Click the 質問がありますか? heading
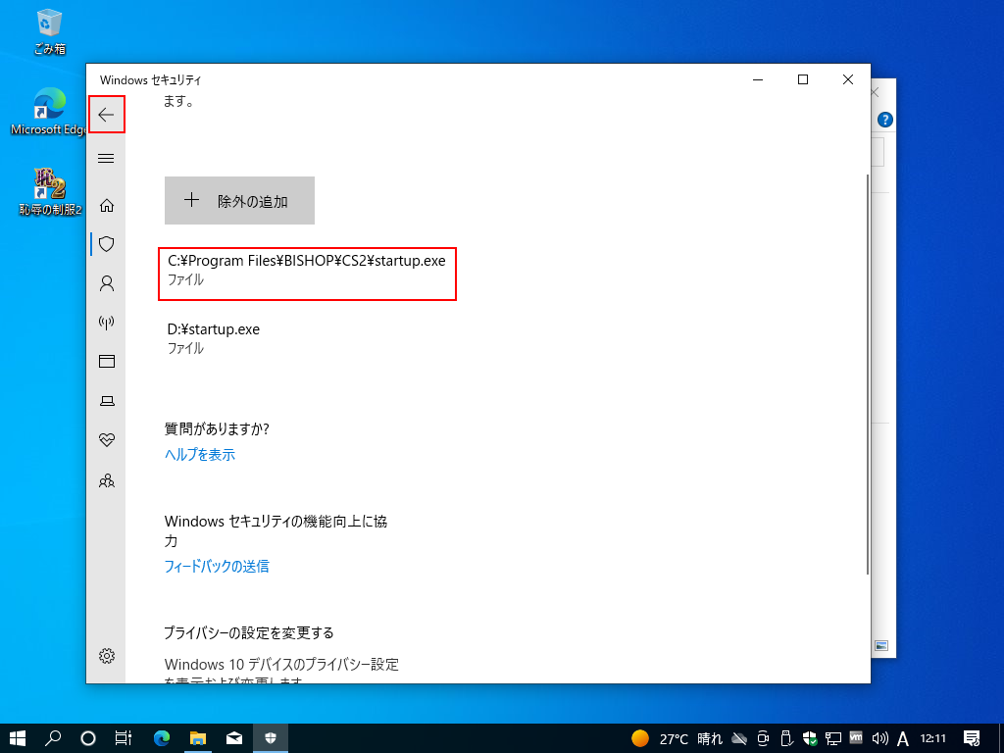The image size is (1004, 753). (217, 429)
